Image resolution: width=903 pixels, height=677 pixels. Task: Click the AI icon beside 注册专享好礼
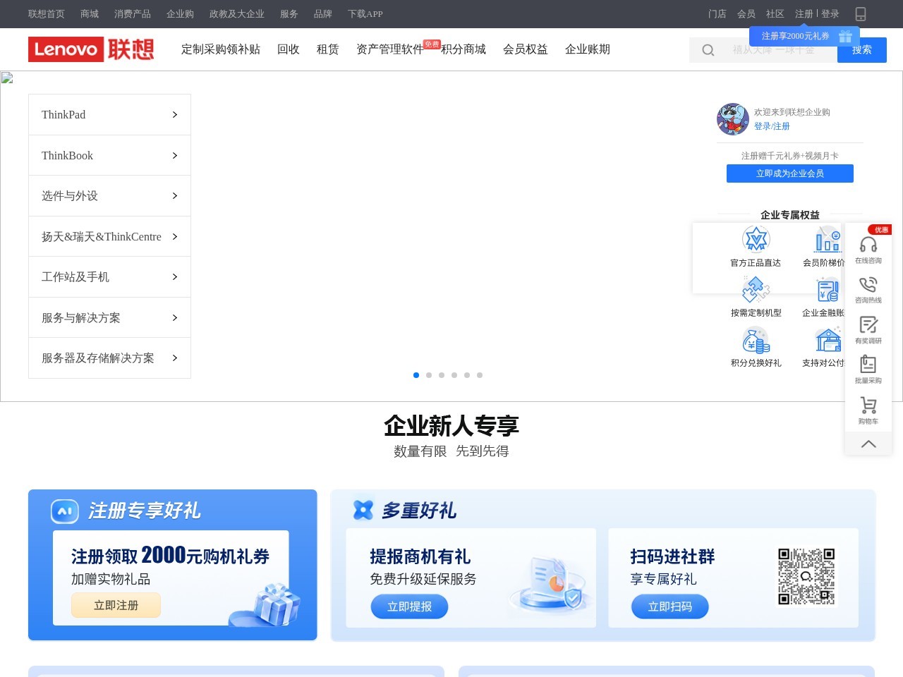pyautogui.click(x=65, y=511)
